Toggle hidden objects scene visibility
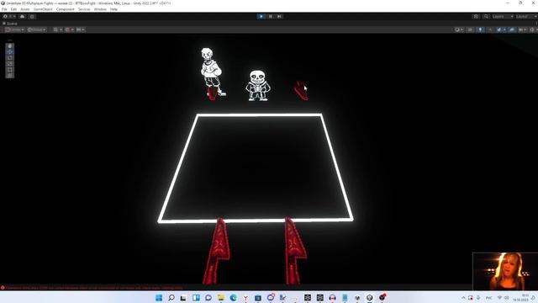Image resolution: width=538 pixels, height=303 pixels. pos(512,29)
